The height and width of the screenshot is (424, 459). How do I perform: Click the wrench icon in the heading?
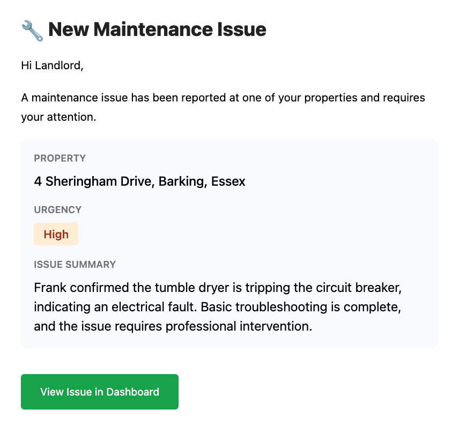[x=32, y=30]
